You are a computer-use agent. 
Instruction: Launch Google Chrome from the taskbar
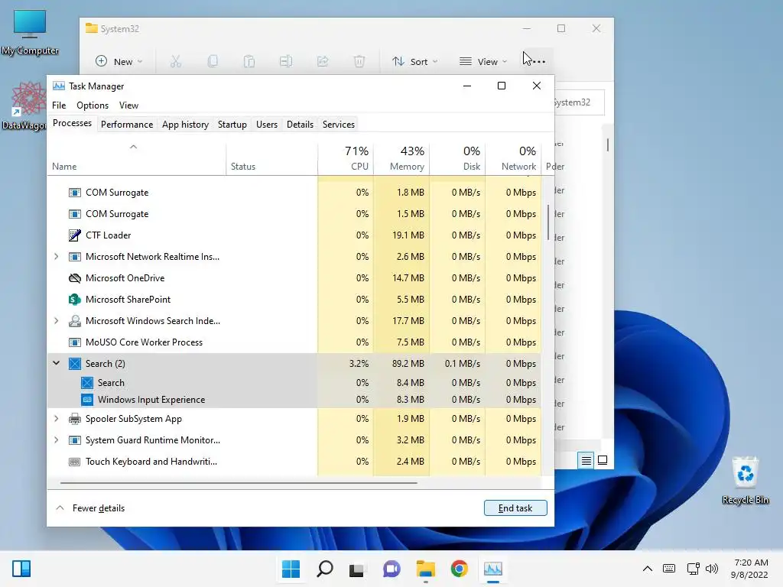pos(459,569)
